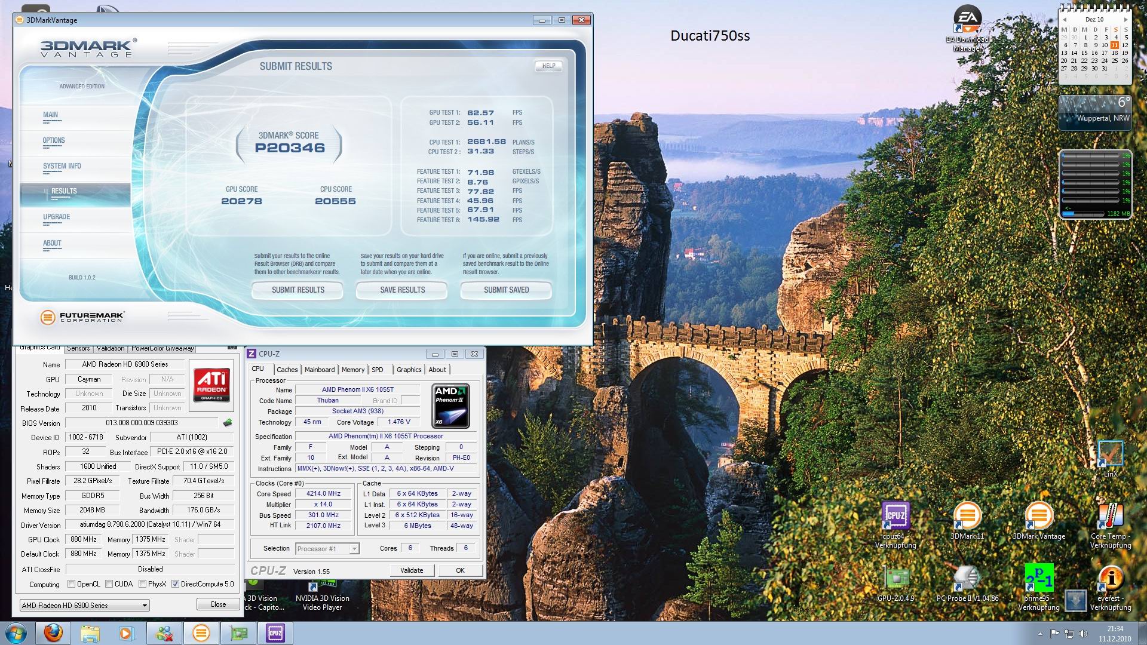
Task: Open the System Info section in 3DMark
Action: coord(62,167)
